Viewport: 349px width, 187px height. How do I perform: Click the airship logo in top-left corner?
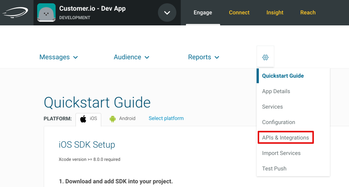click(15, 13)
